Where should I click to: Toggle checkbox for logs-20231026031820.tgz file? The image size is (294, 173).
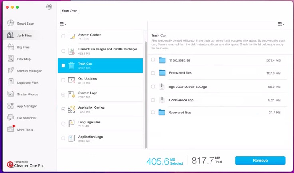(x=153, y=86)
